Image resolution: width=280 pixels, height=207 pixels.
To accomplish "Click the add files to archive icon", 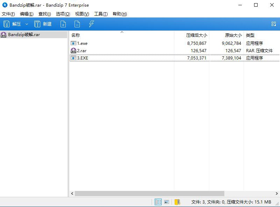I will pos(63,24).
